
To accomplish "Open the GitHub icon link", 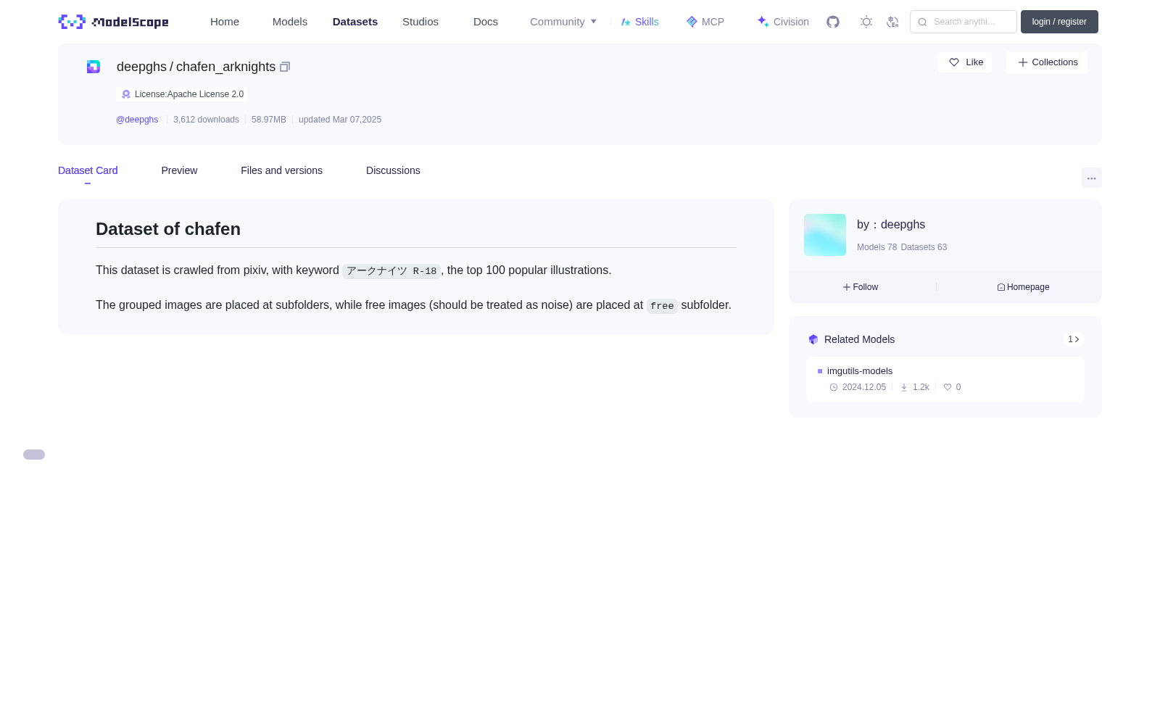I will click(x=833, y=22).
